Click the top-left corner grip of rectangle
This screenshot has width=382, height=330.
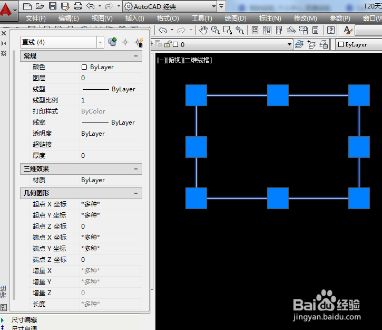[196, 95]
